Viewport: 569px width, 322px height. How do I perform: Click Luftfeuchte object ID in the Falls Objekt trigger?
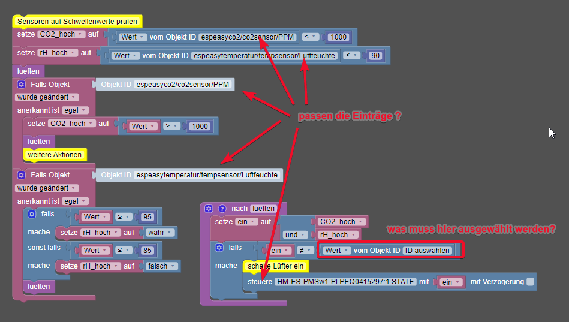pyautogui.click(x=207, y=175)
